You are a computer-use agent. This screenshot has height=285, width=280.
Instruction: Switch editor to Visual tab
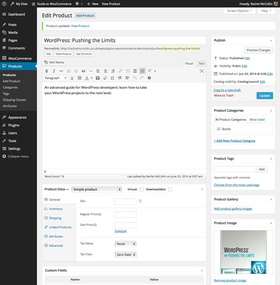coord(189,63)
